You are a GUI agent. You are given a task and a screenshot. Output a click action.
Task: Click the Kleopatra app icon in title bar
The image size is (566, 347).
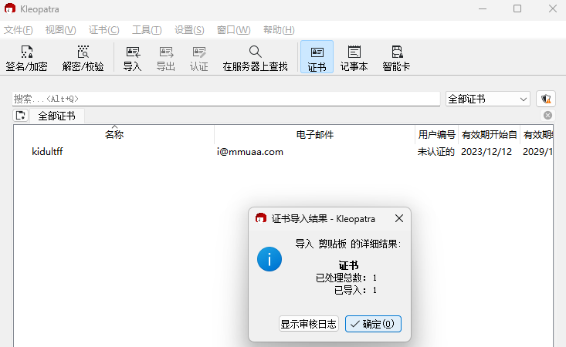point(10,8)
